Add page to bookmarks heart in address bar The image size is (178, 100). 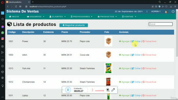click(166, 7)
